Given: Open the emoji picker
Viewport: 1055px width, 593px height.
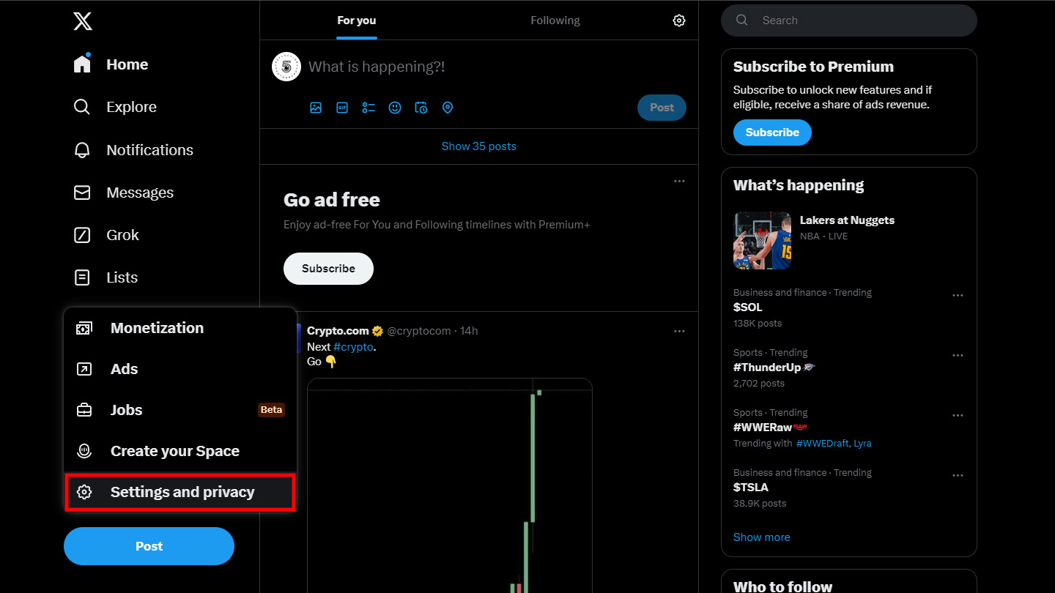Looking at the screenshot, I should point(395,108).
